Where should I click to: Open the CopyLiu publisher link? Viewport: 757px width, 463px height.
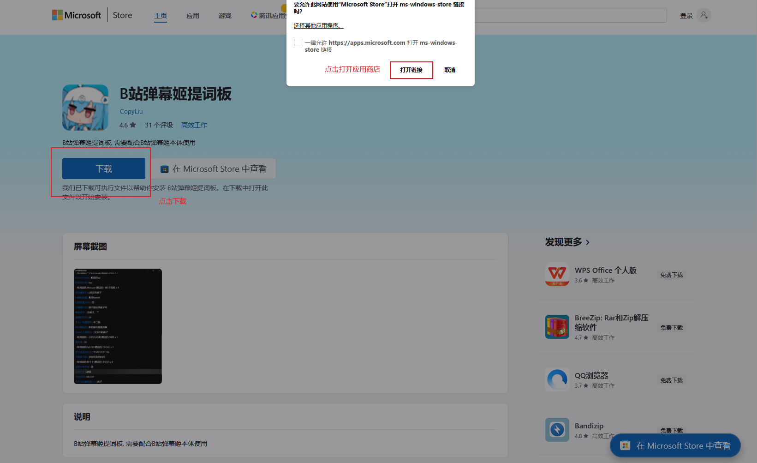point(131,111)
